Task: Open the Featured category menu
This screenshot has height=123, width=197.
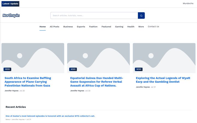Action: click(x=106, y=27)
